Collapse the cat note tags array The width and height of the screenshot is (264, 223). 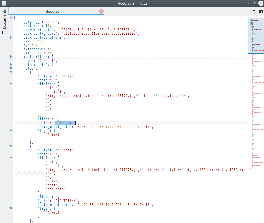(x=11, y=208)
